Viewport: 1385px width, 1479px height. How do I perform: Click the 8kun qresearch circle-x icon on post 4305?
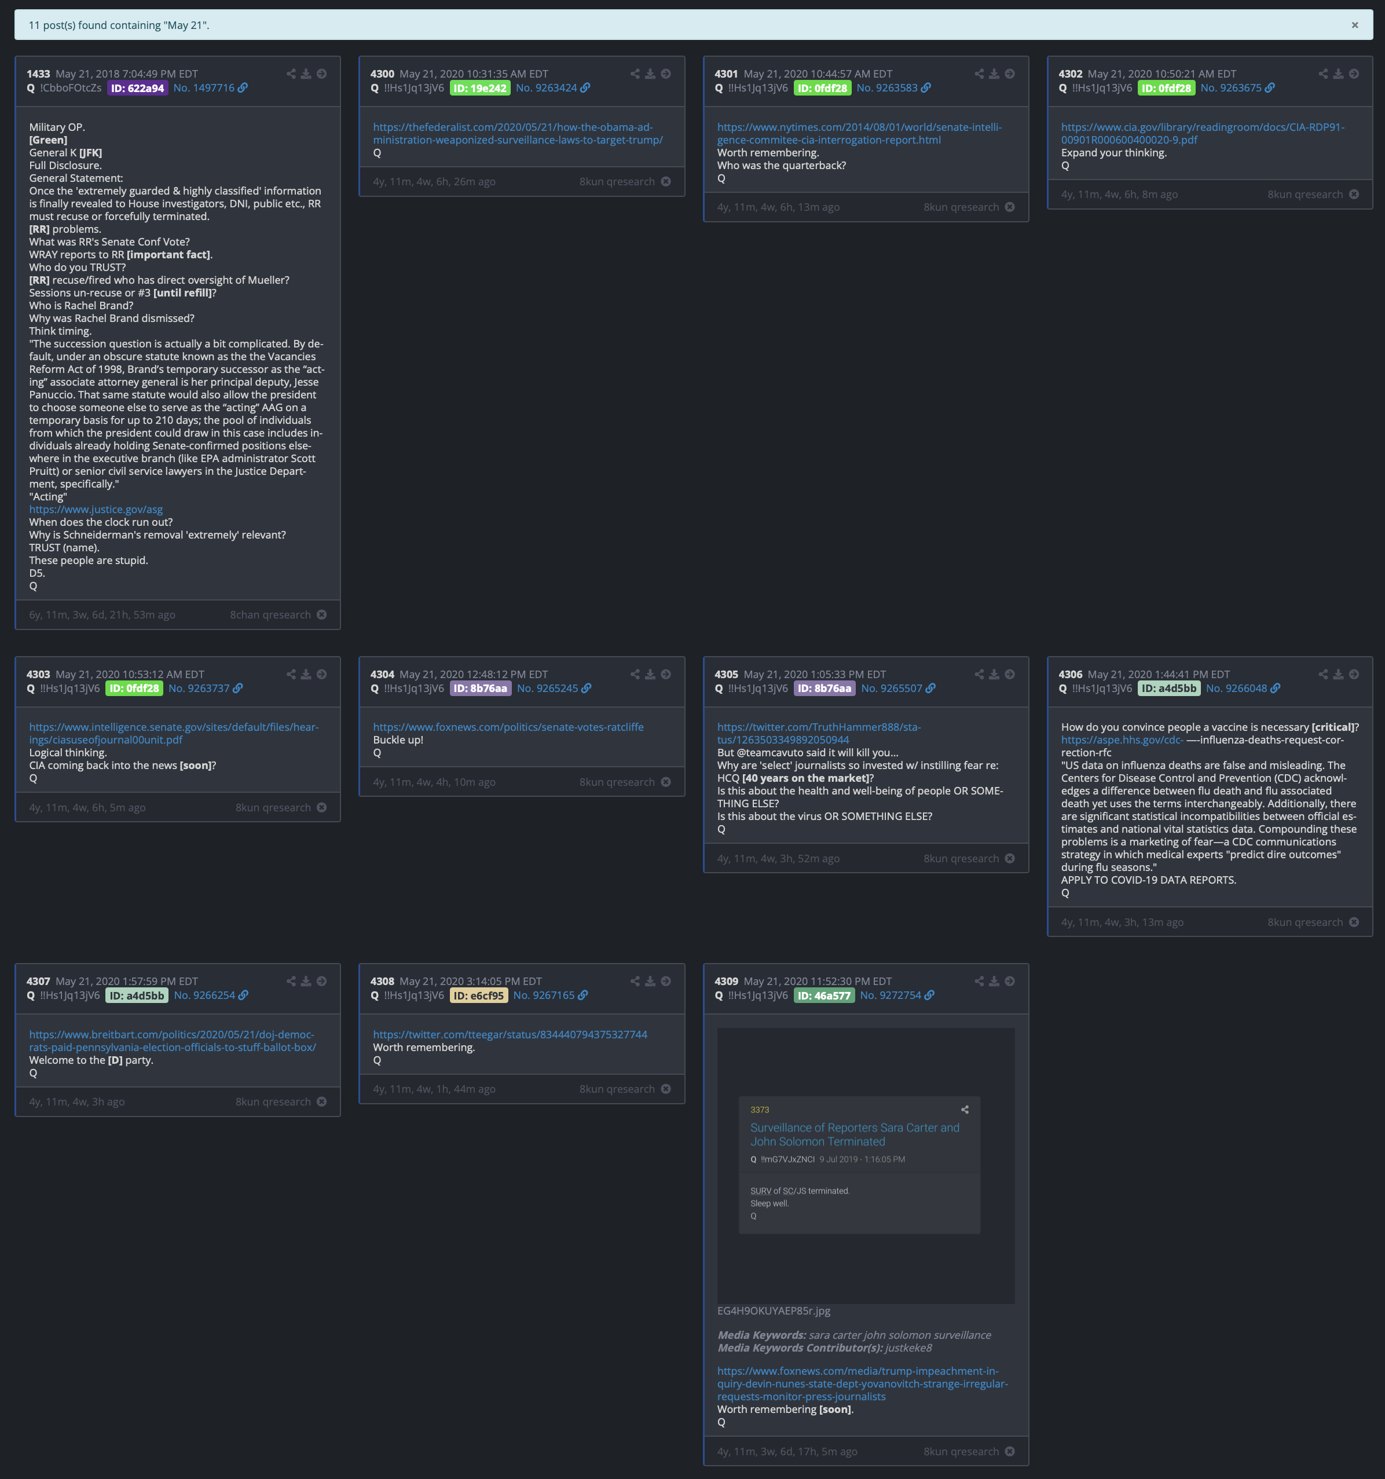pyautogui.click(x=1009, y=859)
